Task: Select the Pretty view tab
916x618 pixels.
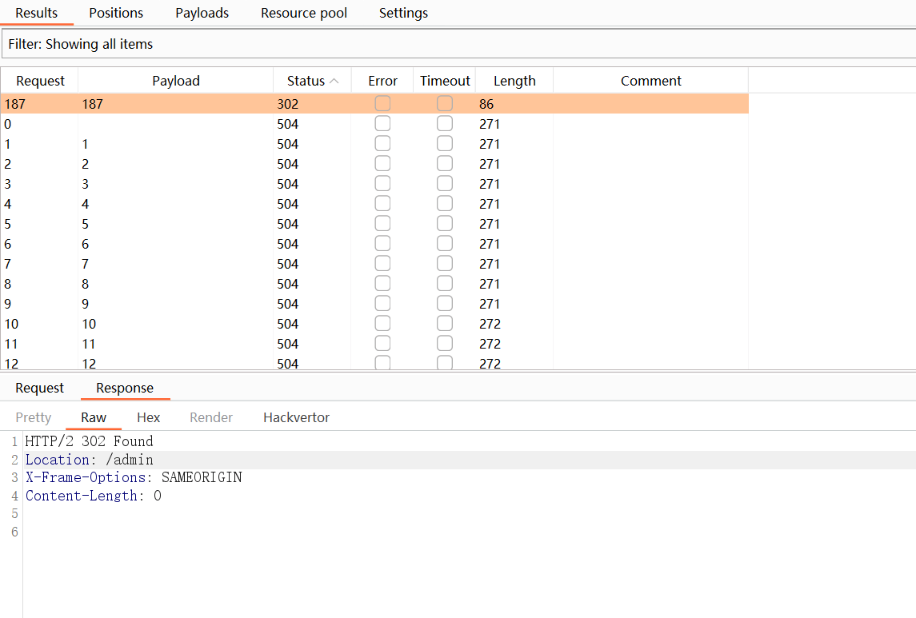Action: 34,417
